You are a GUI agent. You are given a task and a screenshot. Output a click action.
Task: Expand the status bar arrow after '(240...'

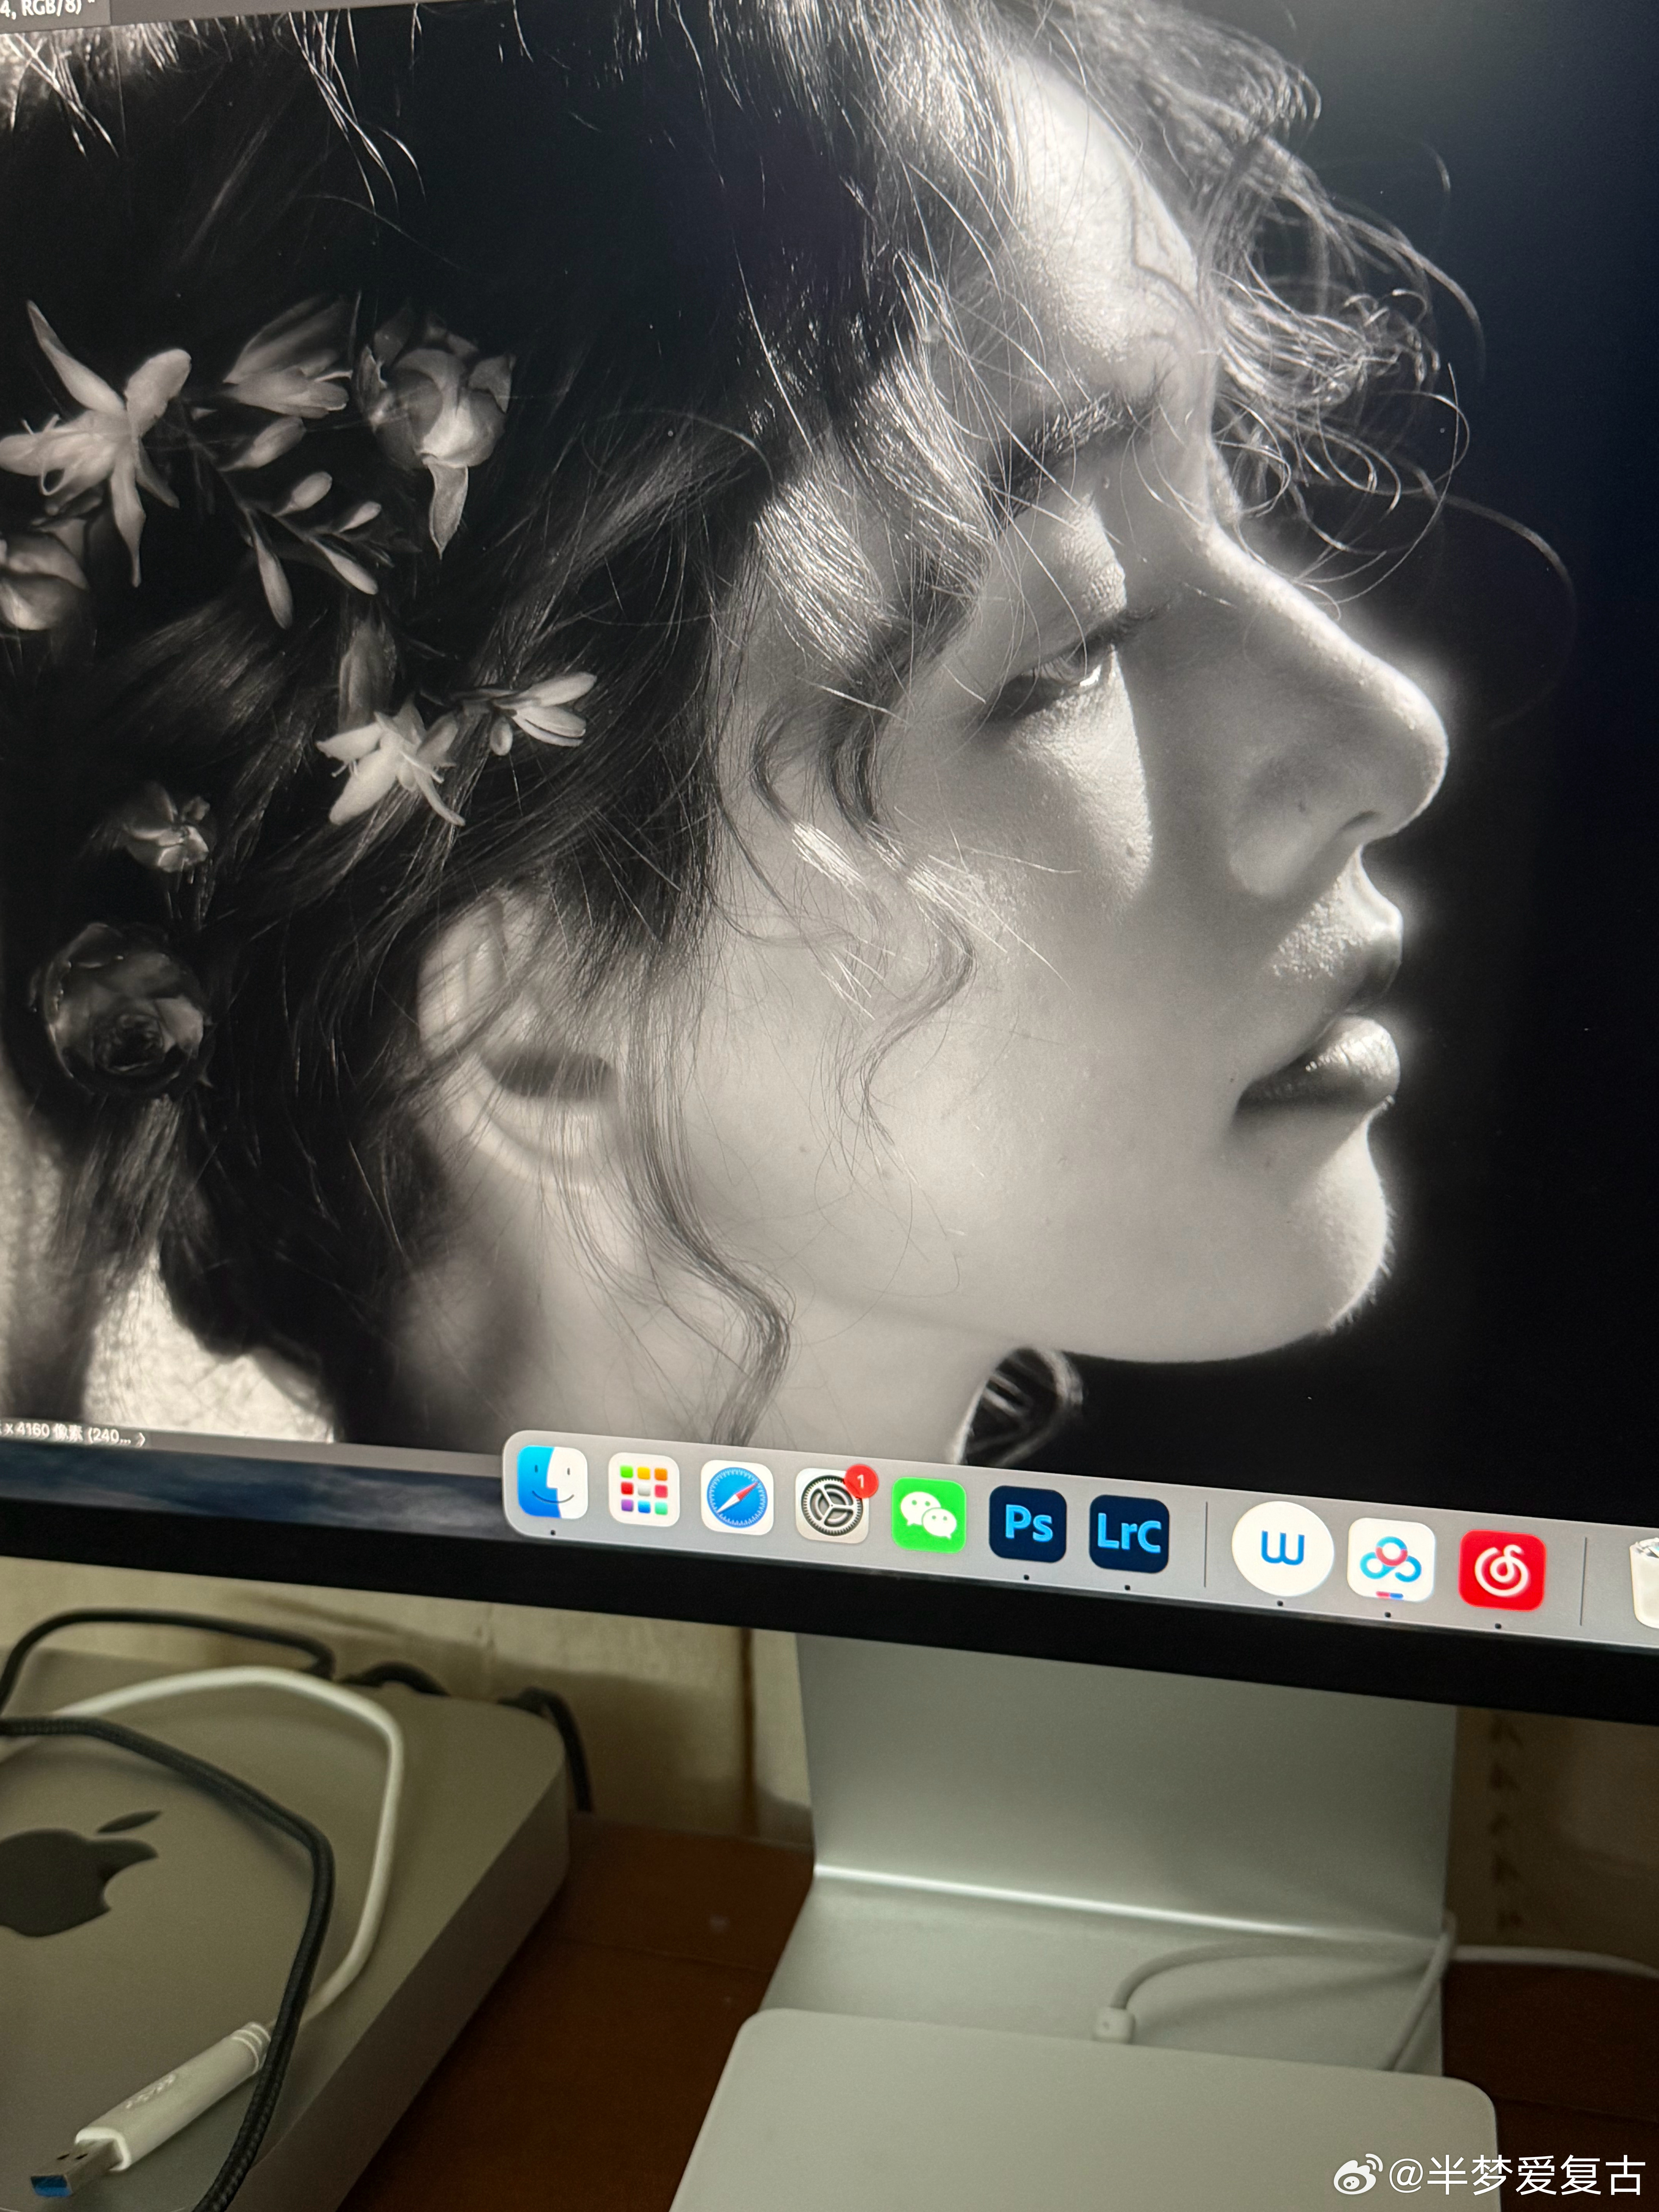pyautogui.click(x=141, y=1439)
